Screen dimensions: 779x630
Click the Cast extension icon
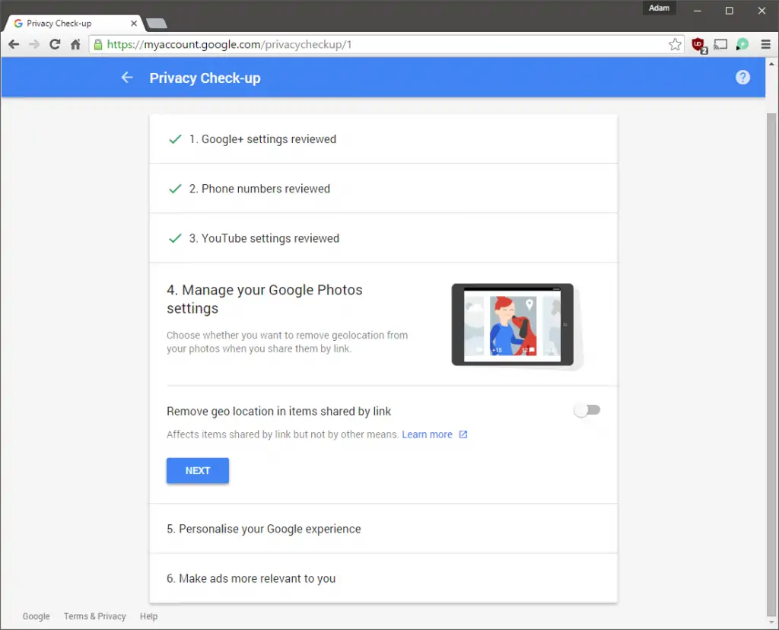click(720, 45)
